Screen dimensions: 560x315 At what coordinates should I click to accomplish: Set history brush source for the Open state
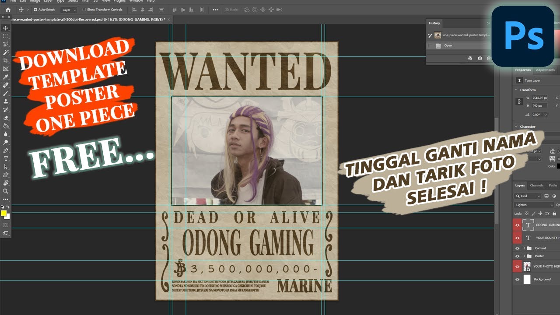(430, 45)
